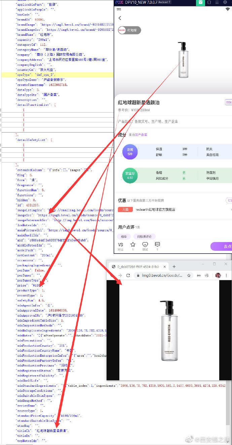Select the sdaApprovalNo value line
This screenshot has width=232, height=445.
click(x=51, y=316)
